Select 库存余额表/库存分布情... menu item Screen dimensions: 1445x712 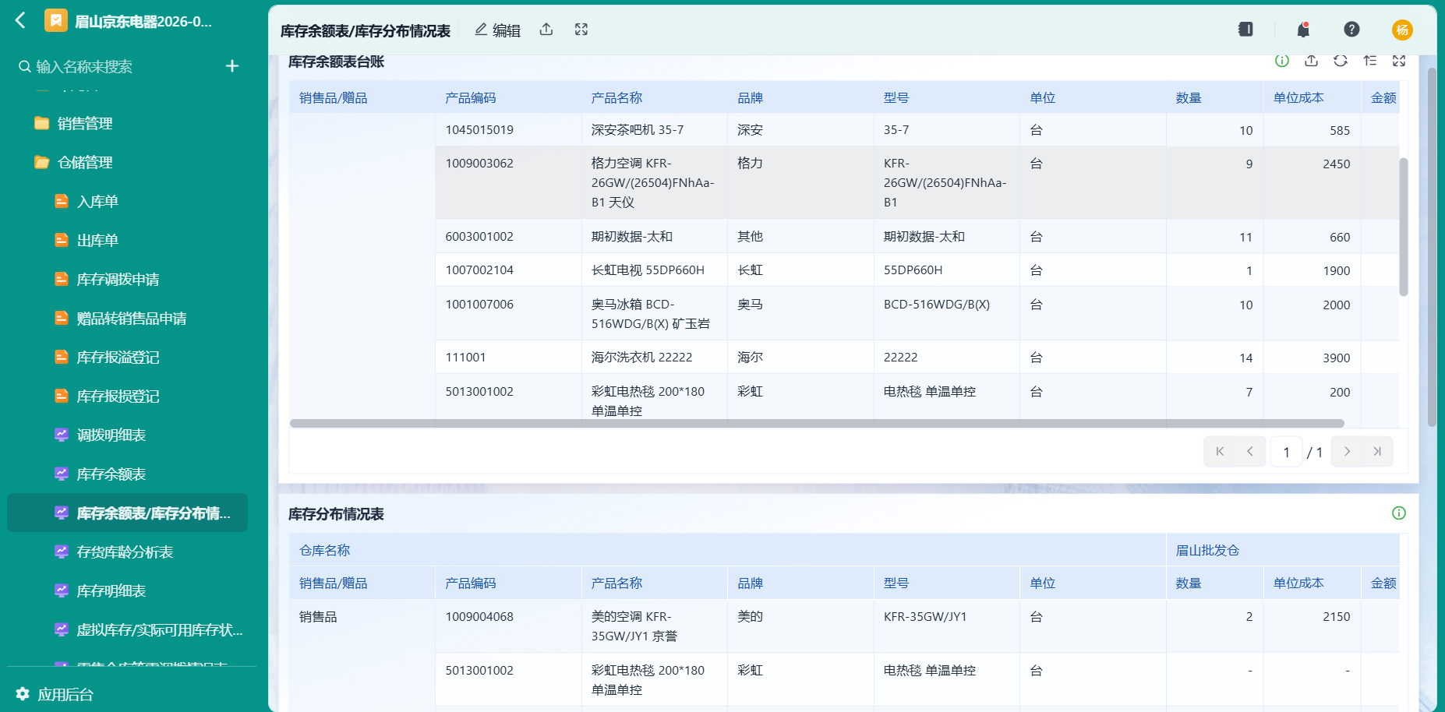(x=128, y=513)
